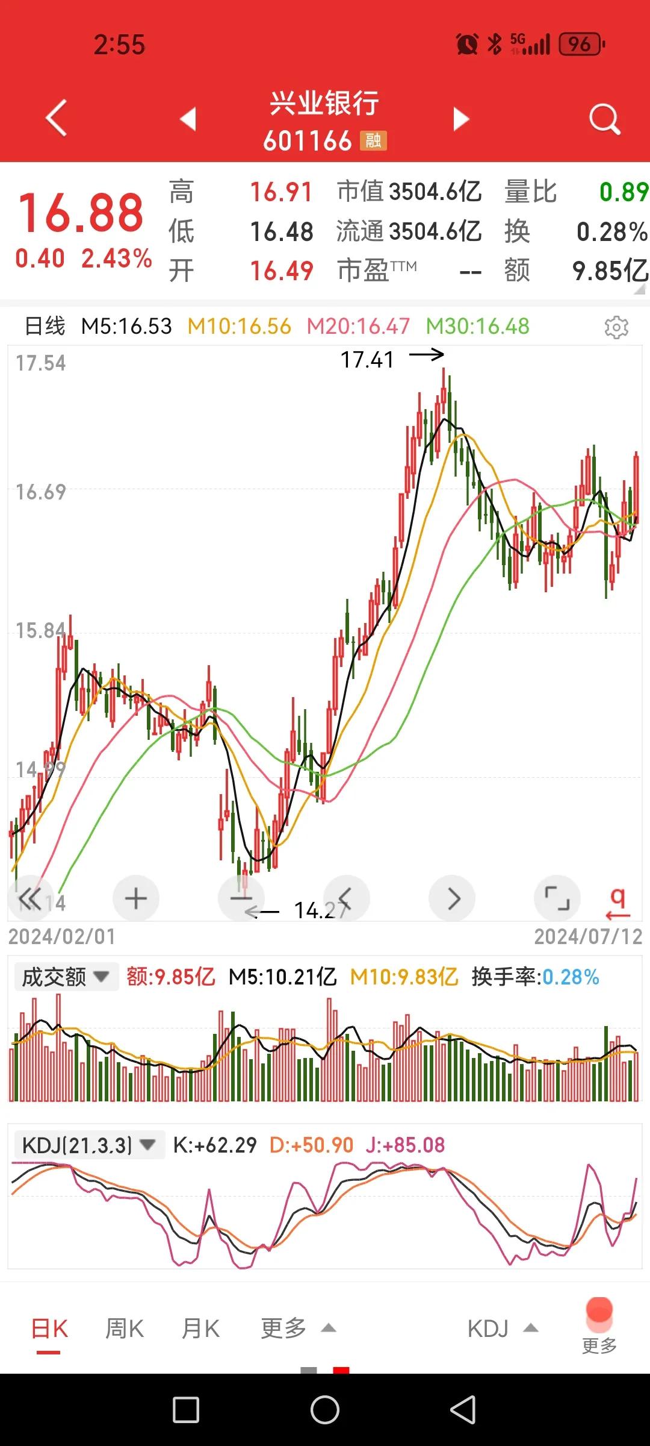Zoom in chart with plus button
Viewport: 650px width, 1446px height.
pyautogui.click(x=136, y=898)
